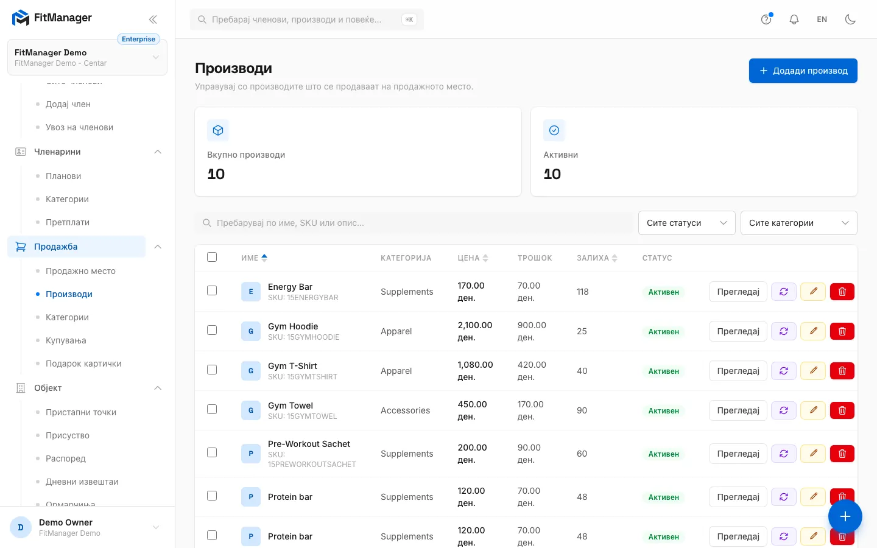Click refresh stock icon for Gym T-Shirt
The image size is (877, 548).
(784, 371)
